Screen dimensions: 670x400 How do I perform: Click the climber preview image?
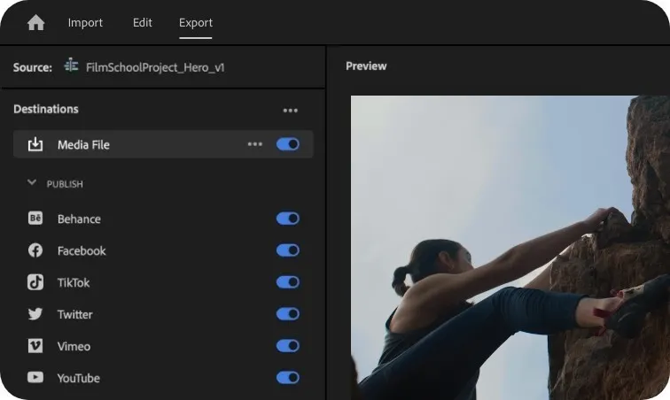coord(510,248)
